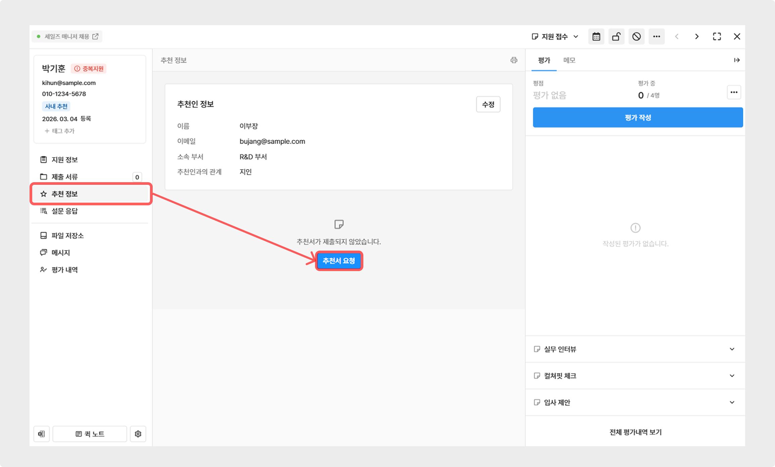Screen dimensions: 775x467
Task: Click the 평가 없음 rating text
Action: [550, 95]
